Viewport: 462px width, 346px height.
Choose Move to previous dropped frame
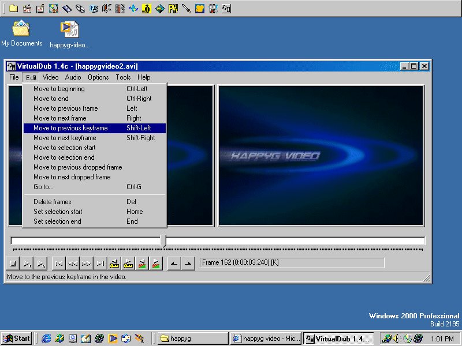click(95, 167)
